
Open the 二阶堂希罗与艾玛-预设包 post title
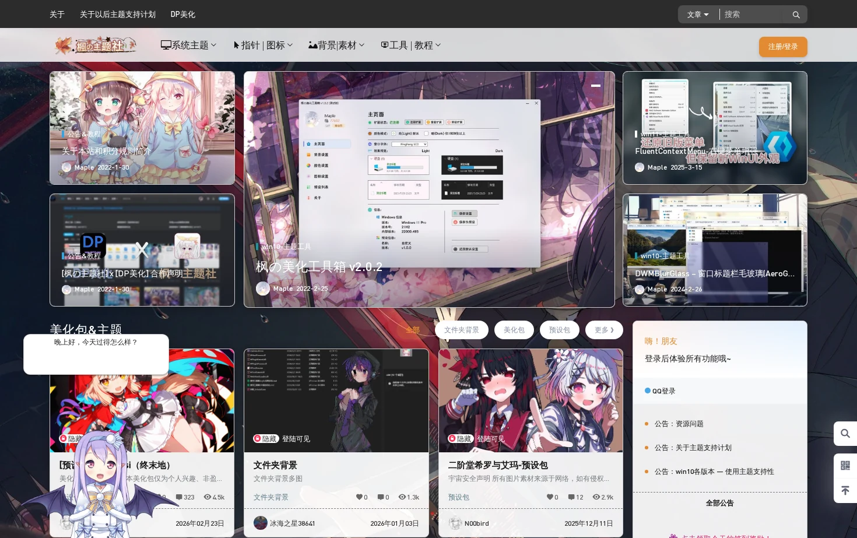pyautogui.click(x=498, y=465)
